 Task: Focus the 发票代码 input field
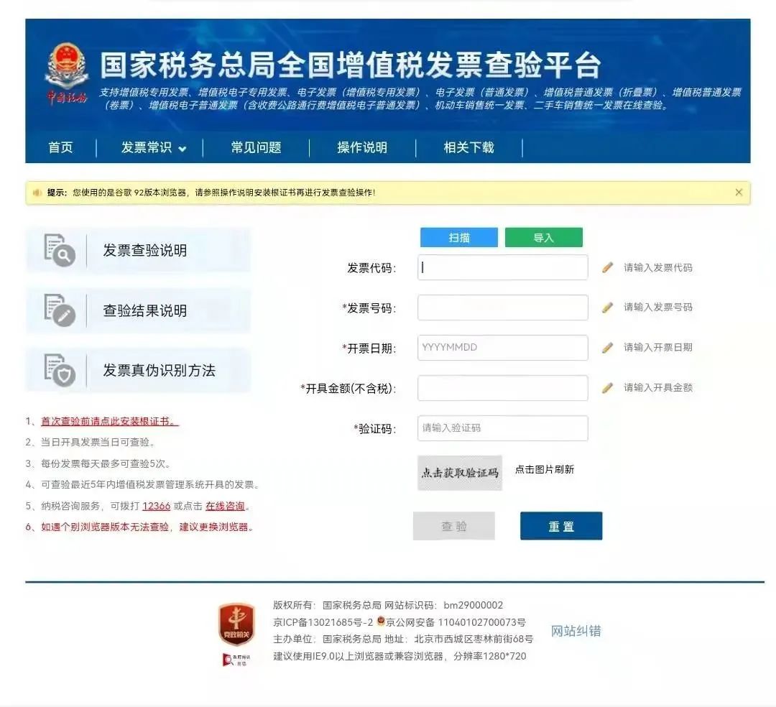click(503, 268)
